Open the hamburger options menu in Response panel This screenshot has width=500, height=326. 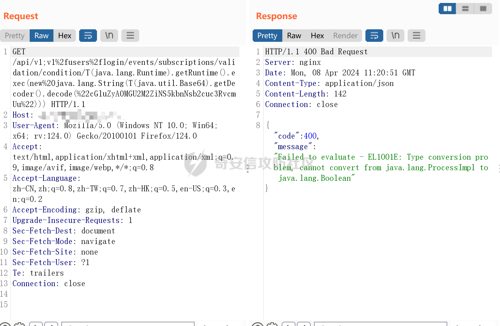pyautogui.click(x=417, y=36)
